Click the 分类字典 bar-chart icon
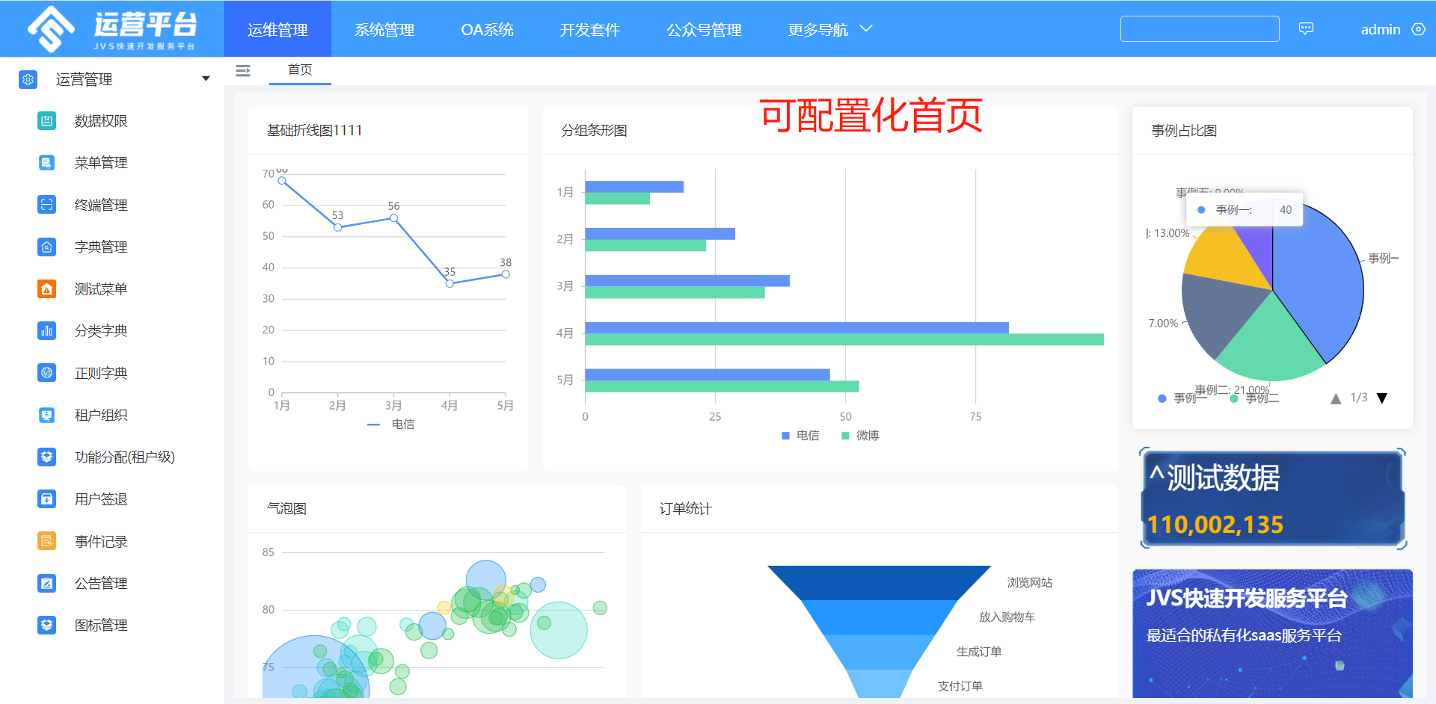The width and height of the screenshot is (1436, 704). tap(46, 330)
